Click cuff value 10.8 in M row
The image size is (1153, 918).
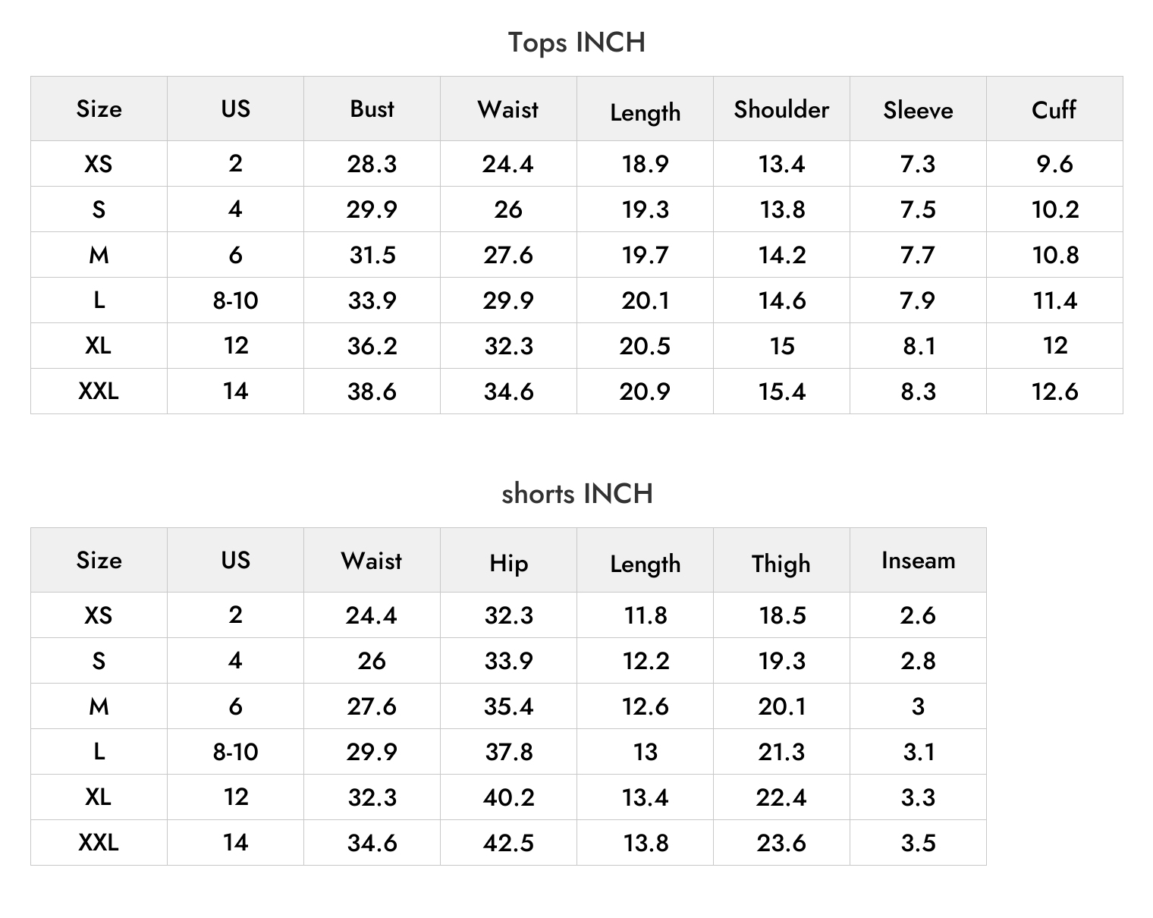1055,255
